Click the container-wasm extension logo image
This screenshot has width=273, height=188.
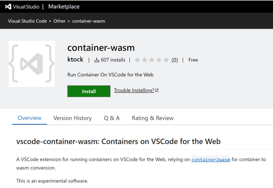click(x=32, y=64)
